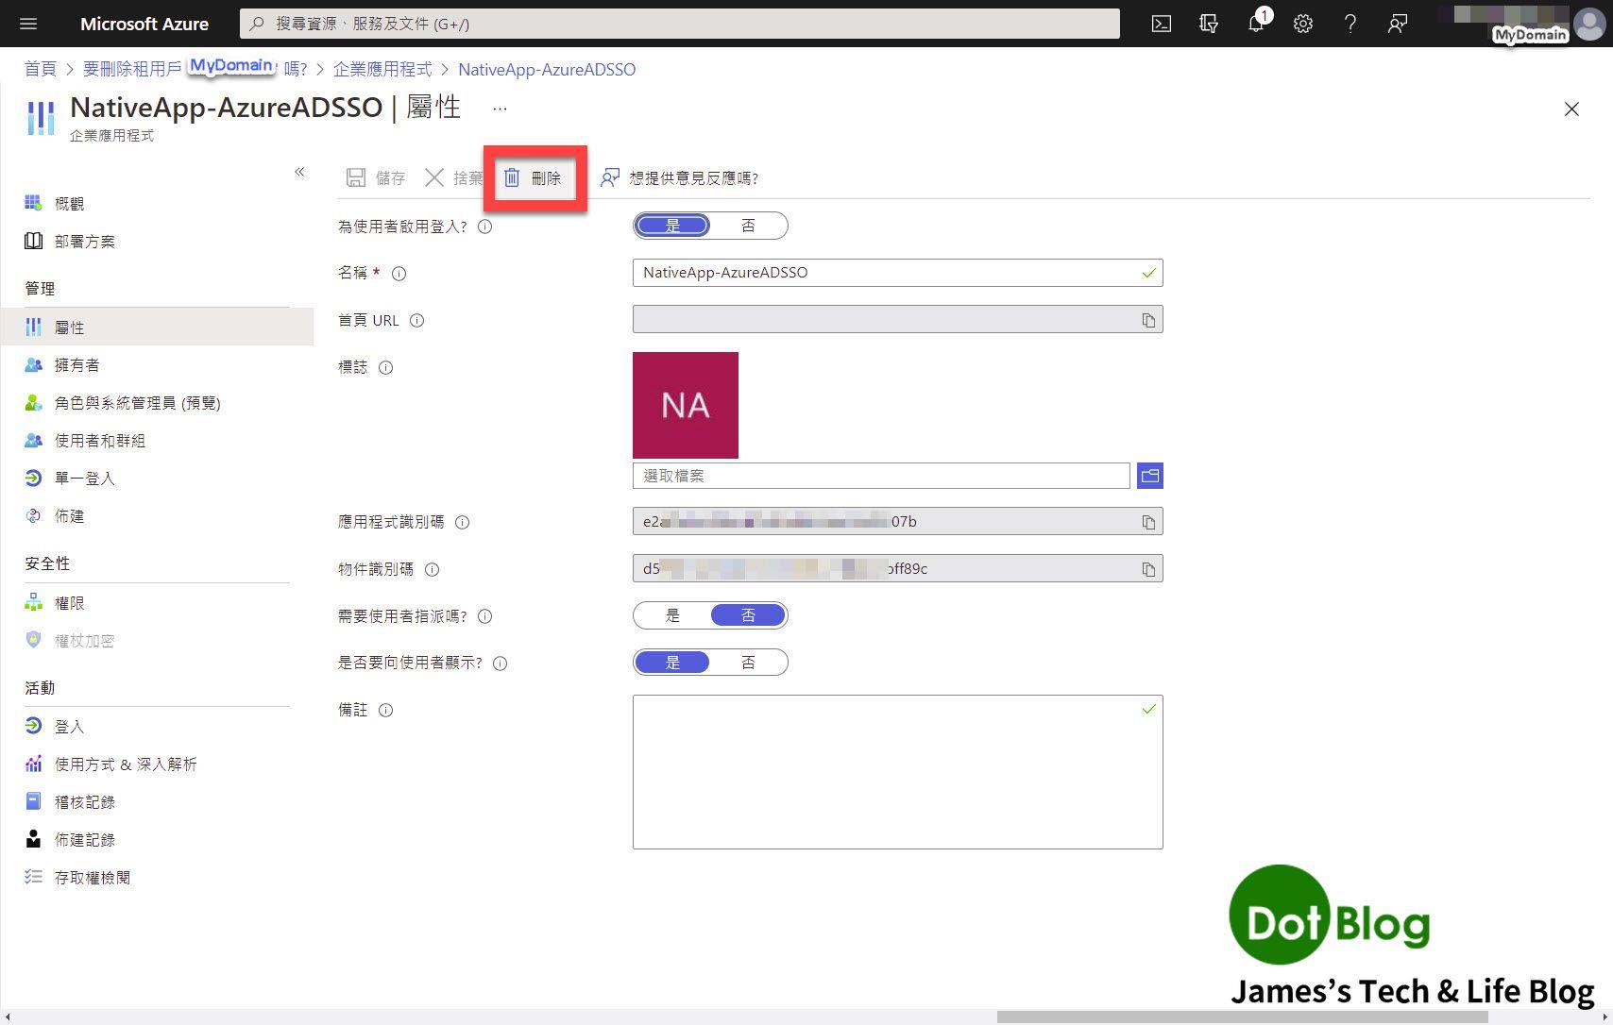Show info tooltip for 備註
Screen dimensions: 1613x1025
(385, 711)
